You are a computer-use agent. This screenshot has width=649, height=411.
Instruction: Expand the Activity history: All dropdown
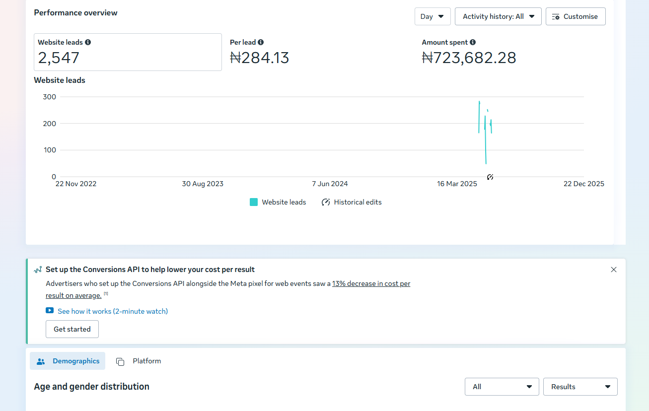[498, 16]
